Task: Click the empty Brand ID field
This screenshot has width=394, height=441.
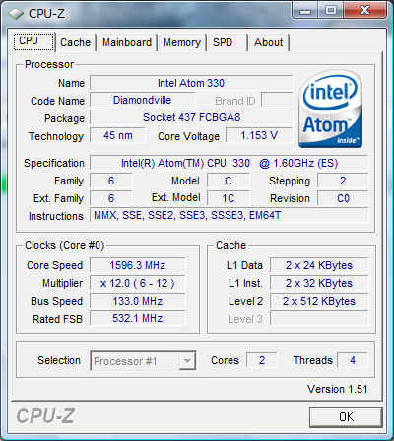Action: pyautogui.click(x=277, y=100)
